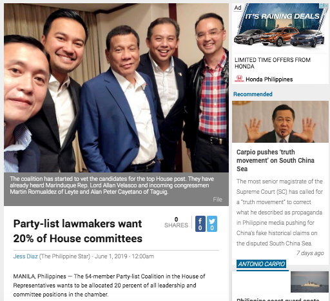Open the Honda raining deals ad banner
330x301 pixels.
click(x=280, y=28)
